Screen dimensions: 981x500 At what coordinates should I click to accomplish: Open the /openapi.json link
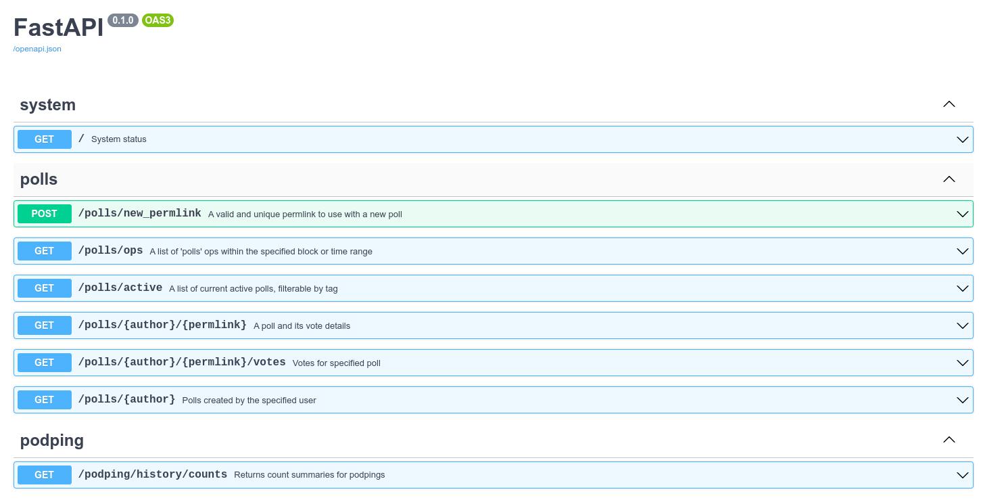coord(37,49)
